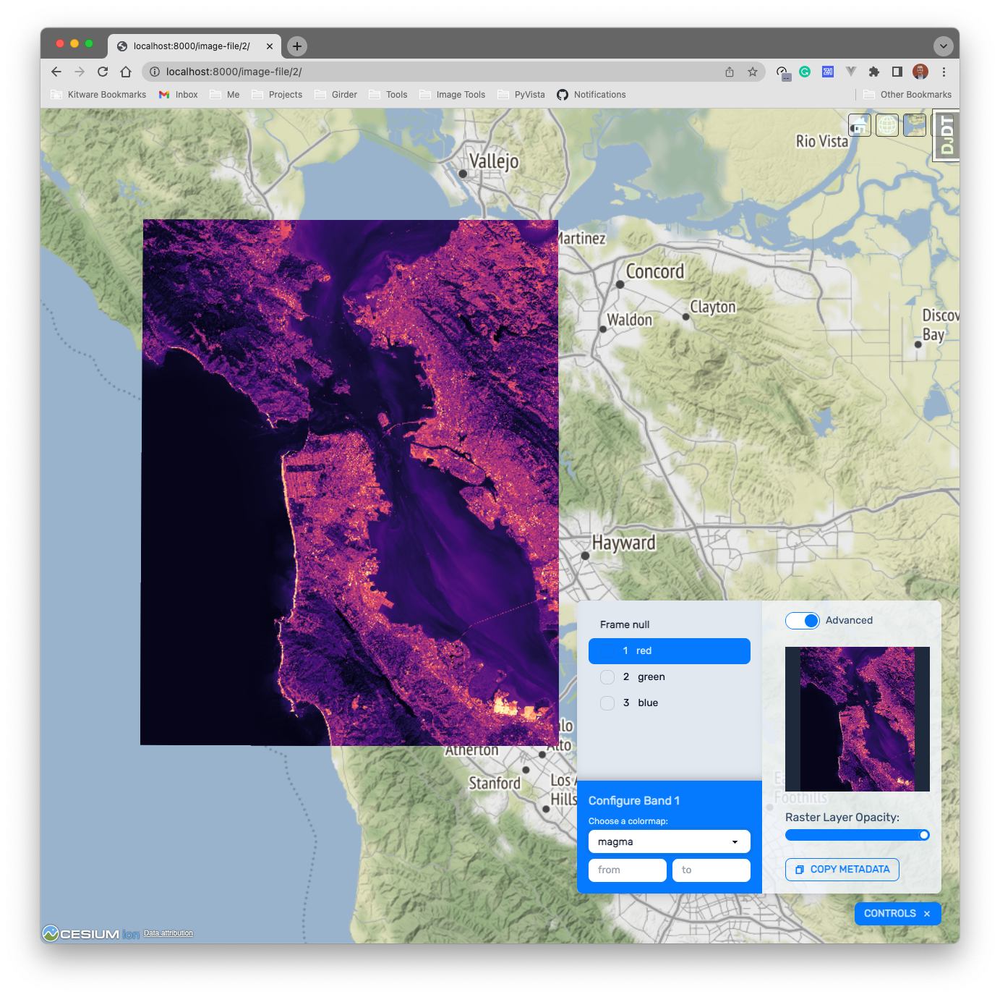The image size is (1000, 997).
Task: Open the Grammarly extension icon
Action: (x=804, y=72)
